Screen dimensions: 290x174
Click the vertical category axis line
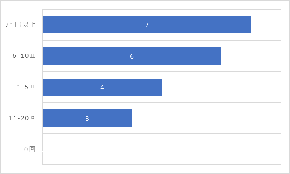point(42,87)
